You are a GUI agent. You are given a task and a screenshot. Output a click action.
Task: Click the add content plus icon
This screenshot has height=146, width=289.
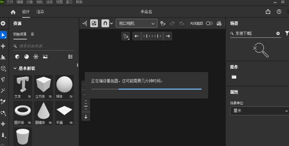pyautogui.click(x=3, y=23)
